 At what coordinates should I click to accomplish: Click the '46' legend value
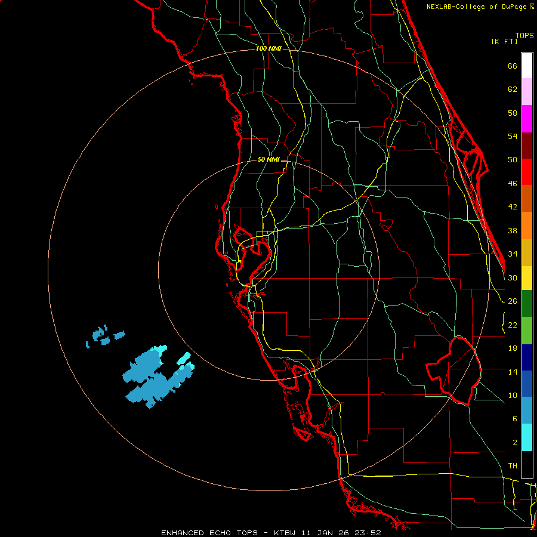513,184
